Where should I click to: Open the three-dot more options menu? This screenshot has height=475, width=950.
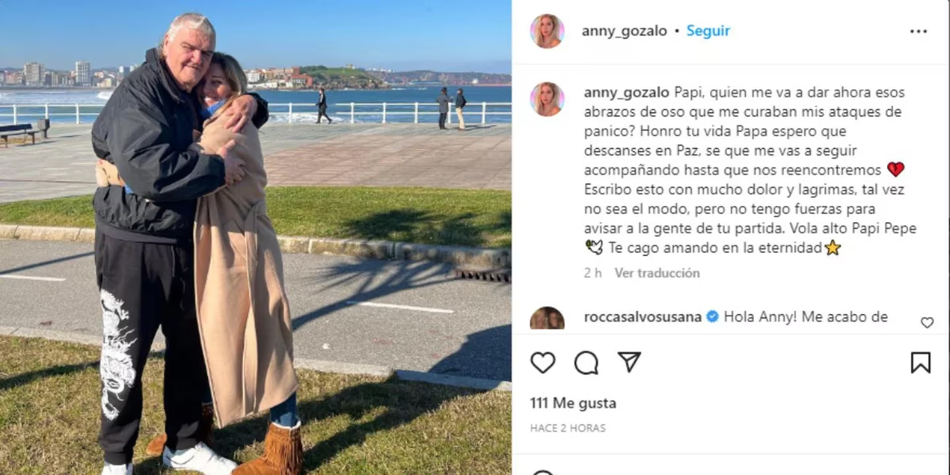[x=918, y=31]
